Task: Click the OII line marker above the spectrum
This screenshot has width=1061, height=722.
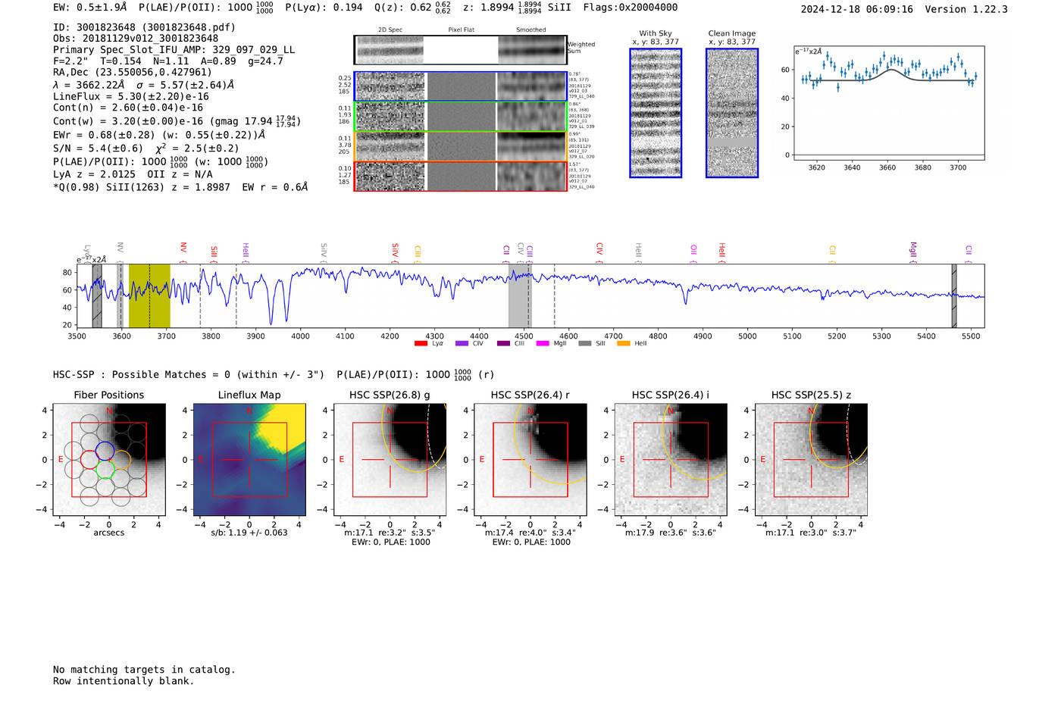Action: (693, 253)
